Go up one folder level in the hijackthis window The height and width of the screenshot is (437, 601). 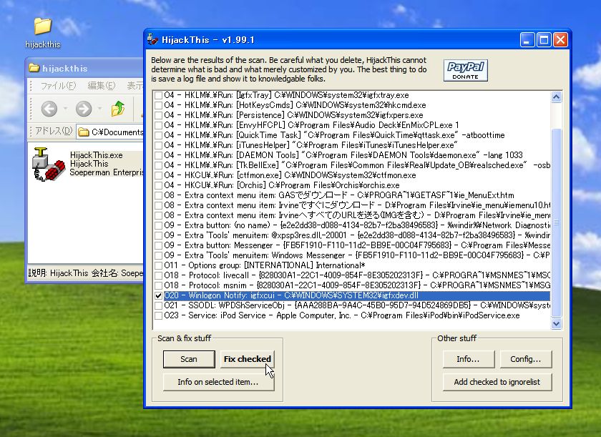118,109
